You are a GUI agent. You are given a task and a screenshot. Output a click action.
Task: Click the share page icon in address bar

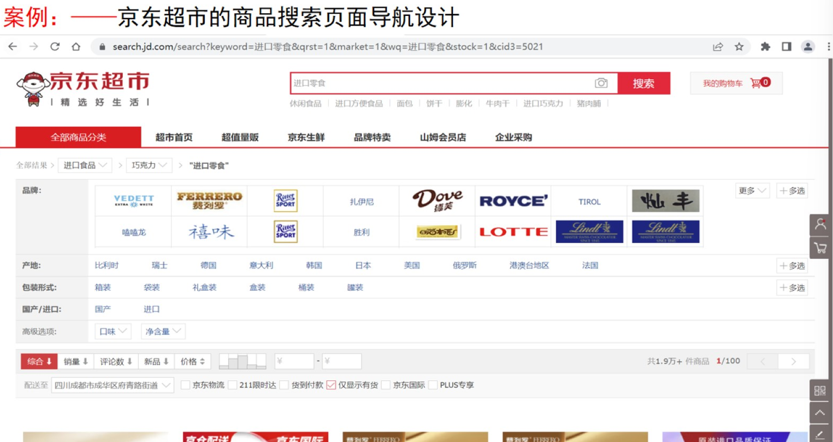click(718, 47)
